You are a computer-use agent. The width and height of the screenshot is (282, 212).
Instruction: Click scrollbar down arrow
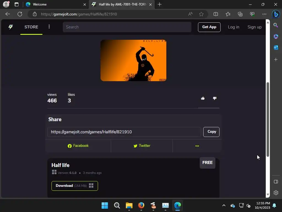point(268,194)
